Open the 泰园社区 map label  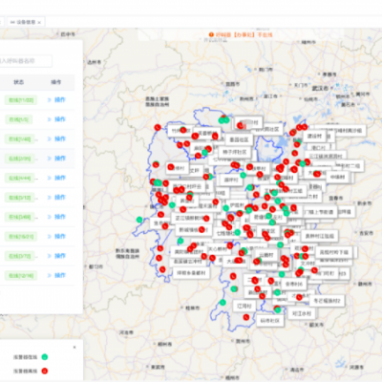tap(239, 139)
